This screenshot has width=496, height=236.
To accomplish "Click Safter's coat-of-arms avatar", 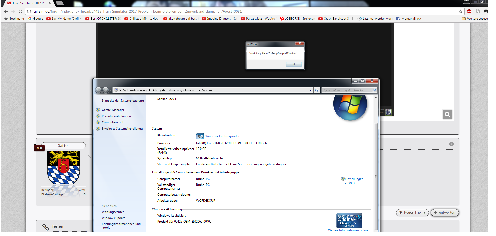I will coord(63,167).
